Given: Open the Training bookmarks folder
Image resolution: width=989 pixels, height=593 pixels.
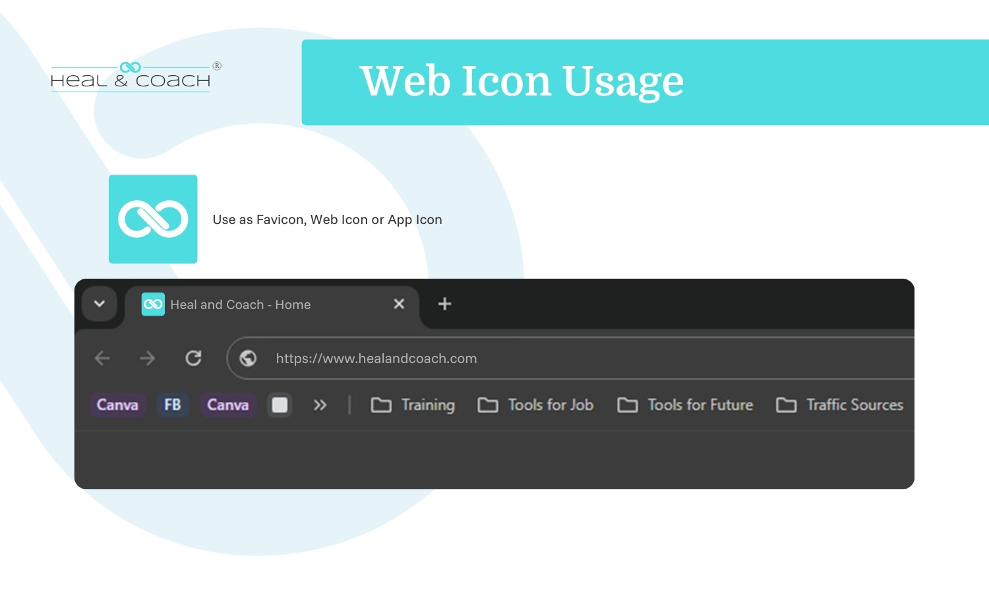Looking at the screenshot, I should click(413, 405).
